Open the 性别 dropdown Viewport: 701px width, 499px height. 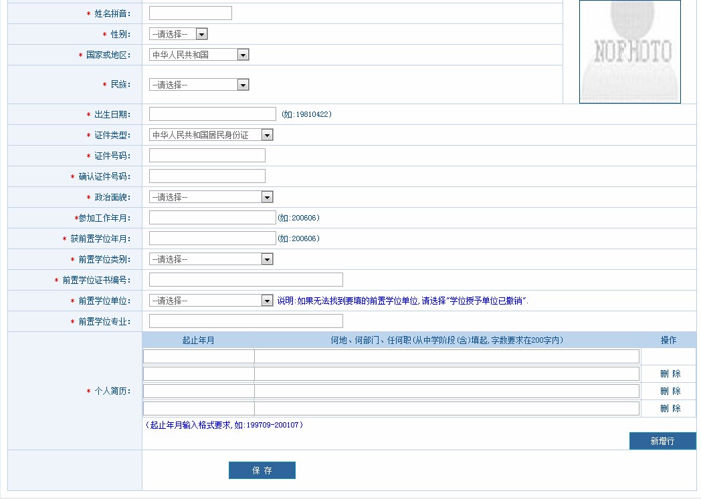(178, 34)
